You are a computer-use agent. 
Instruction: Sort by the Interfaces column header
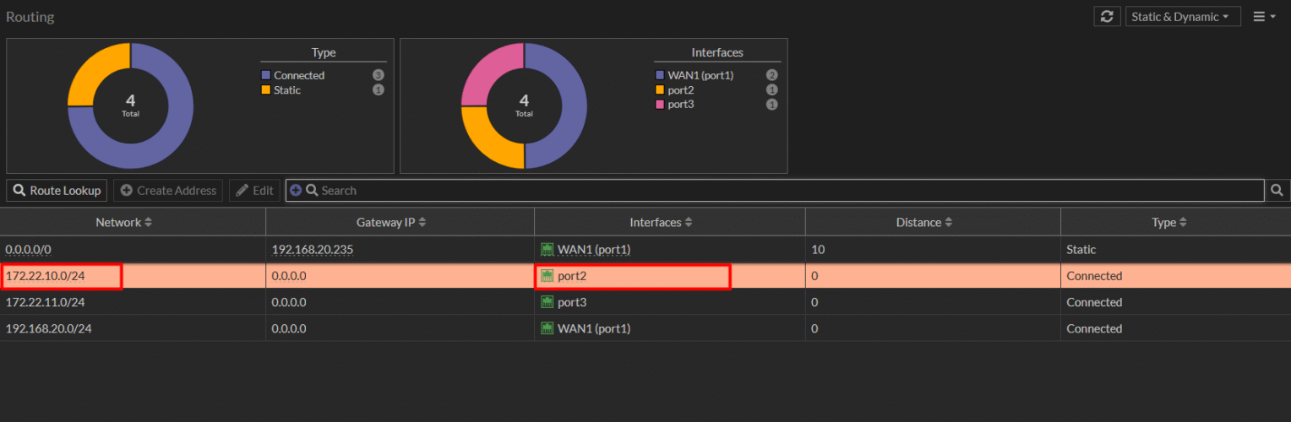661,223
